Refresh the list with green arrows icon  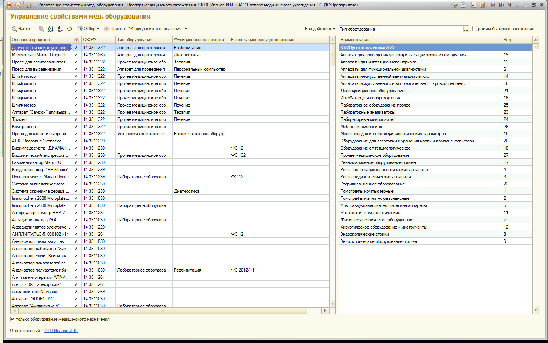[70, 29]
